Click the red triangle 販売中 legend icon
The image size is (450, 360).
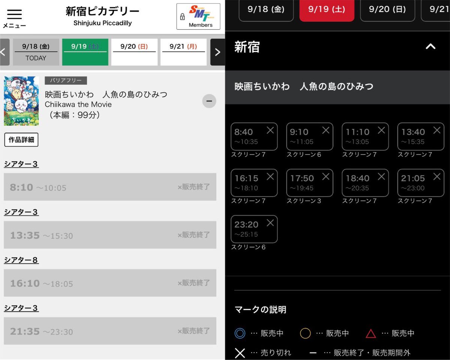click(370, 333)
